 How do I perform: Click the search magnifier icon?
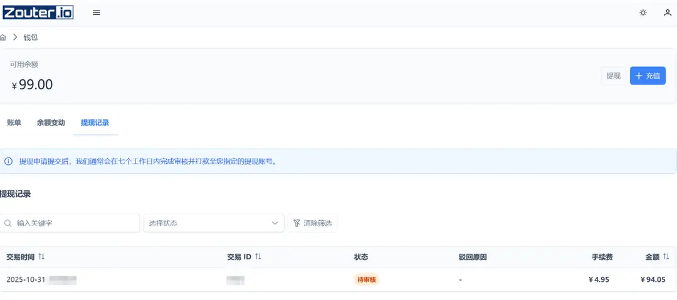tap(8, 223)
